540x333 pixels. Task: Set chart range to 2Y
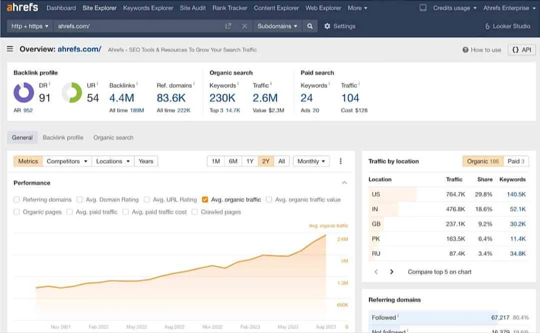pyautogui.click(x=266, y=161)
